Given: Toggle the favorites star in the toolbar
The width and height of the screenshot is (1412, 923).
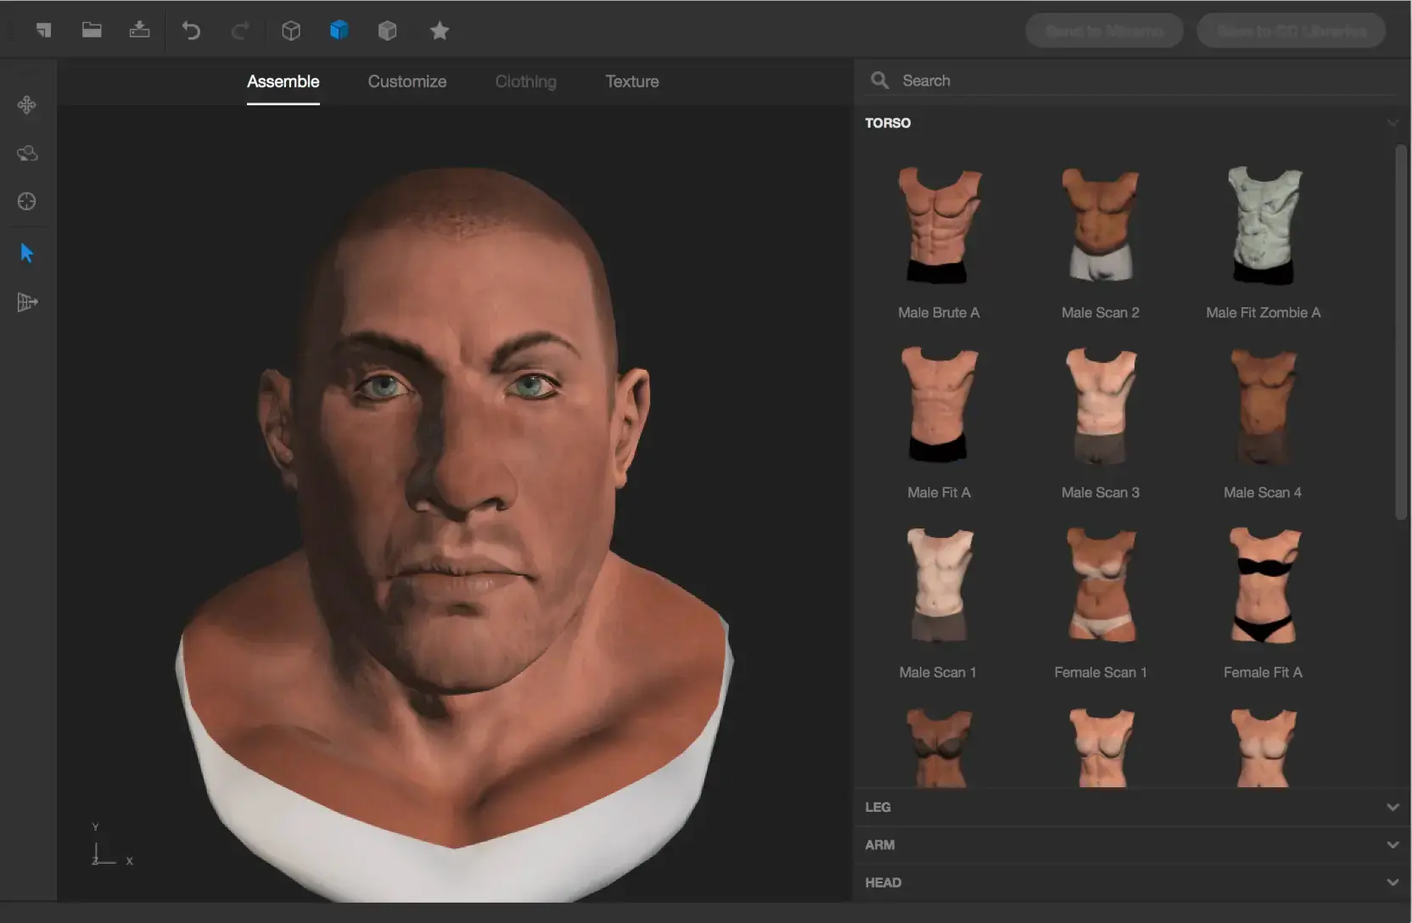Looking at the screenshot, I should (x=440, y=31).
